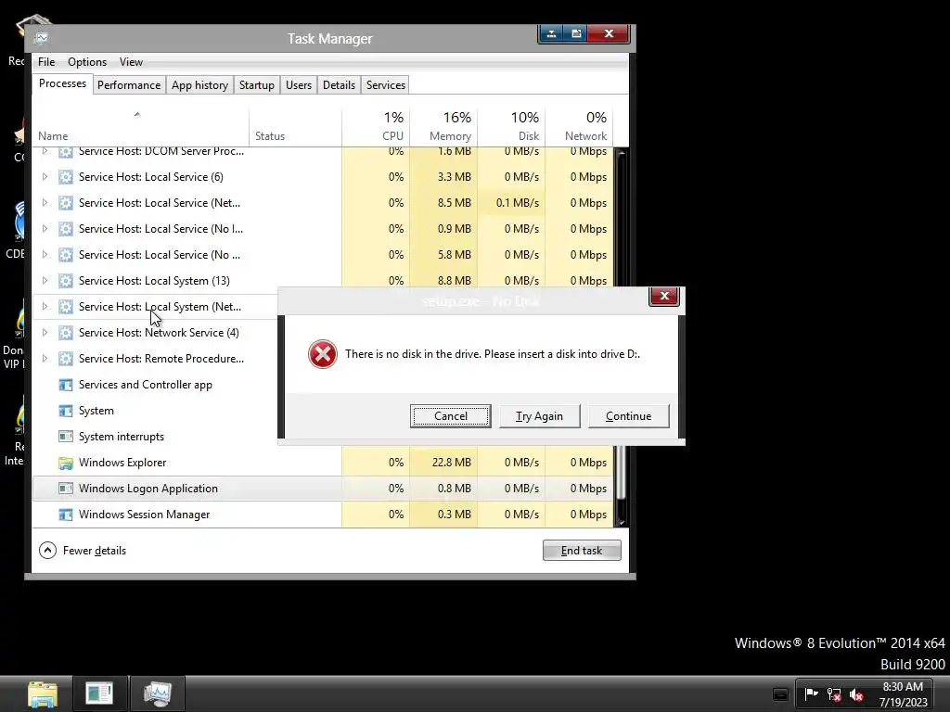Click Continue in the No Disk dialog
This screenshot has width=950, height=712.
click(x=628, y=416)
